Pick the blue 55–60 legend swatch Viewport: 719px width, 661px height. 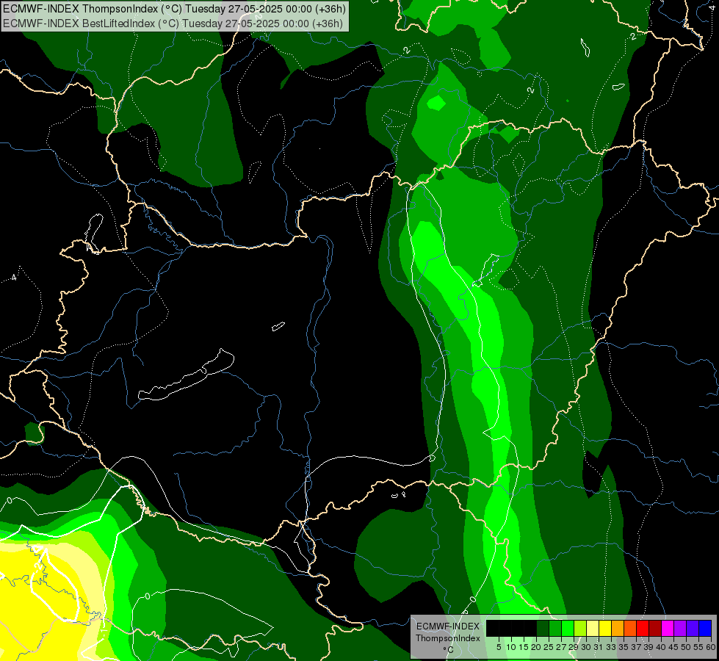pos(705,628)
